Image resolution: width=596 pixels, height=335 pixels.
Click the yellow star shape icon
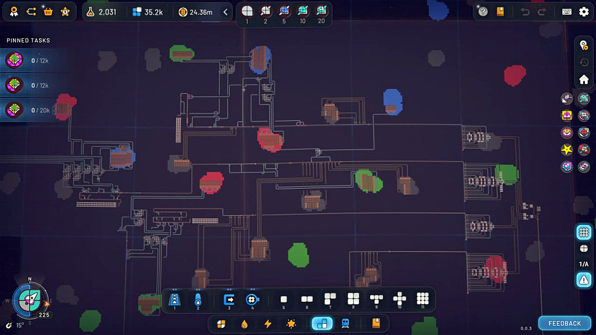coord(567,149)
